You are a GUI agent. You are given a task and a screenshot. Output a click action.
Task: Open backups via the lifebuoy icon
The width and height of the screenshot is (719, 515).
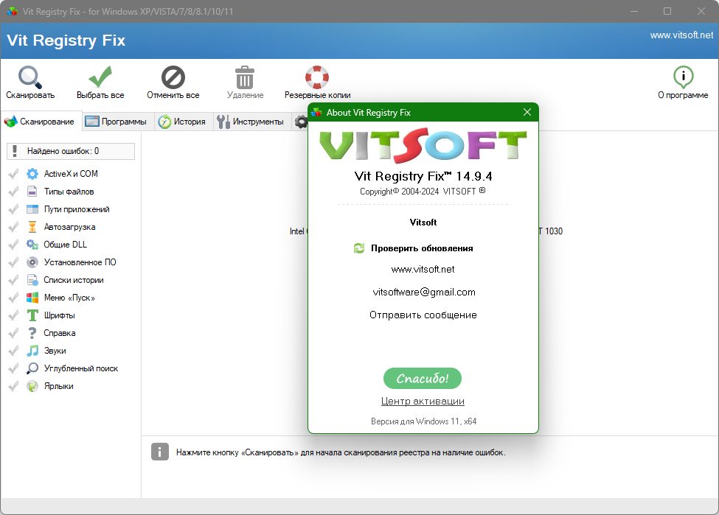tap(317, 77)
